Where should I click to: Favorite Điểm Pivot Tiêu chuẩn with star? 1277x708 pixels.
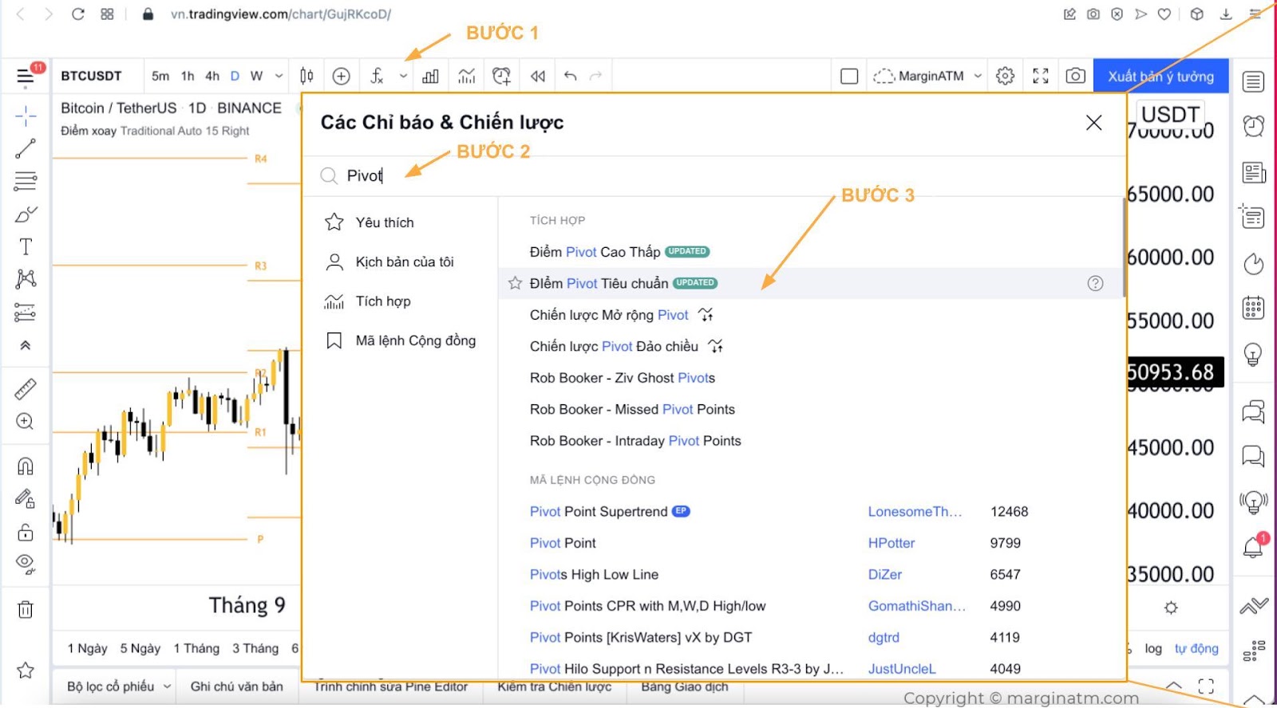[515, 283]
